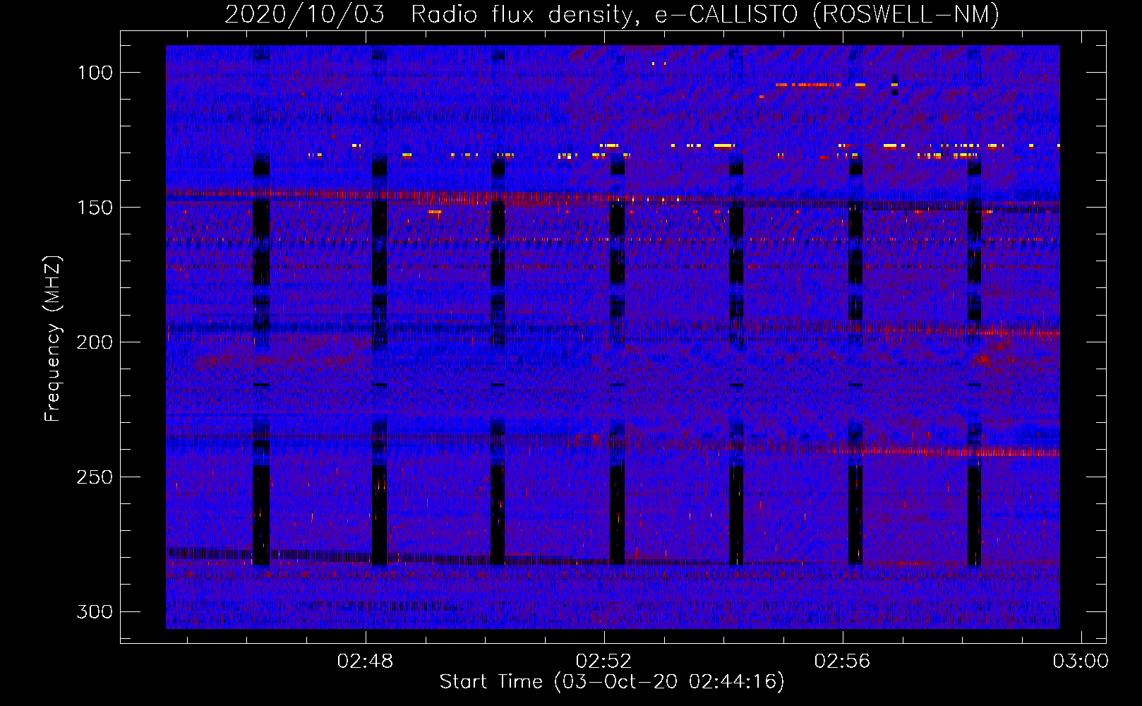
Task: Click the 150 frequency tick label
Action: pos(95,208)
